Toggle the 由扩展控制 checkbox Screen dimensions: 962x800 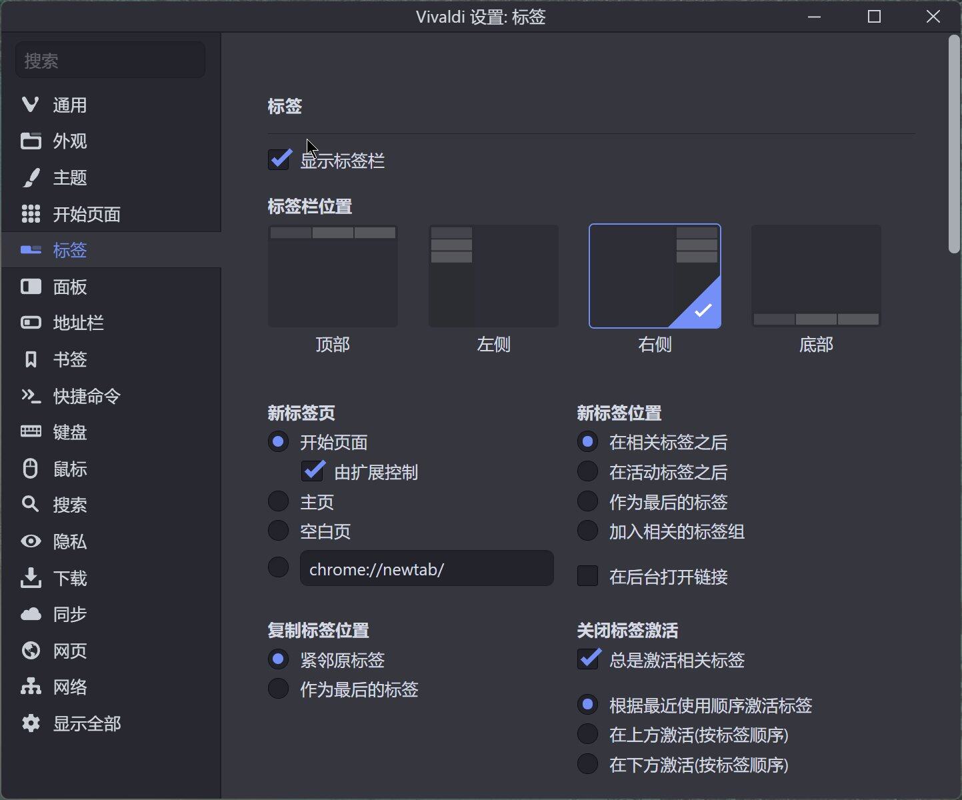coord(312,472)
